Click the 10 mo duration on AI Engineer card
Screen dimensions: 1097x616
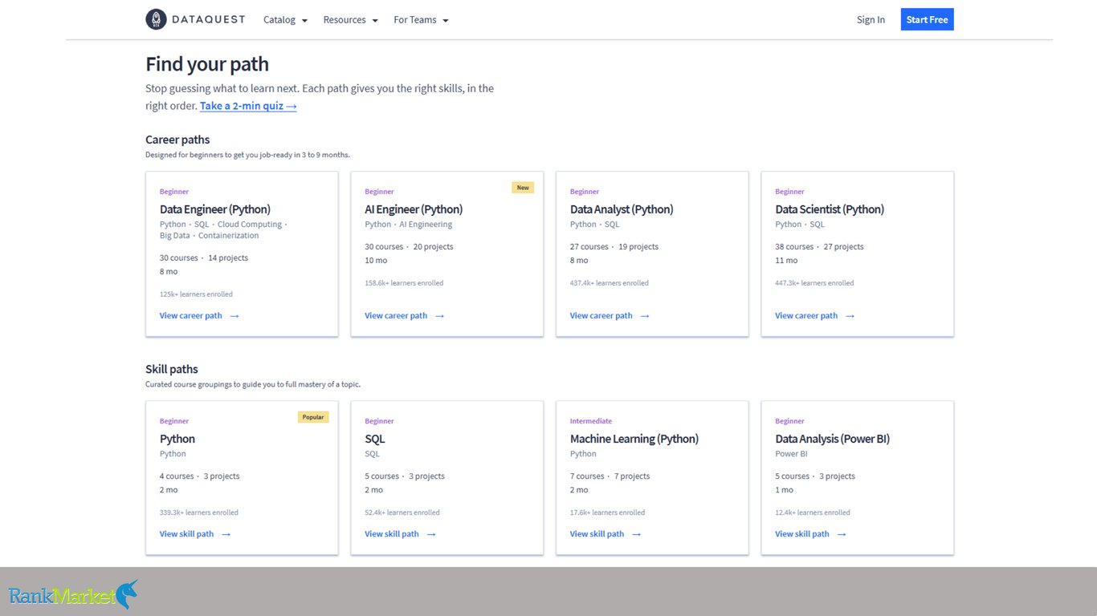(376, 261)
